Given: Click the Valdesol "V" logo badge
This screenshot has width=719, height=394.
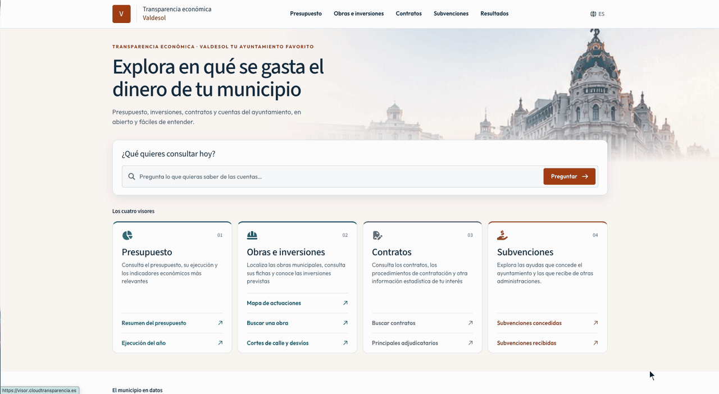Looking at the screenshot, I should point(121,14).
